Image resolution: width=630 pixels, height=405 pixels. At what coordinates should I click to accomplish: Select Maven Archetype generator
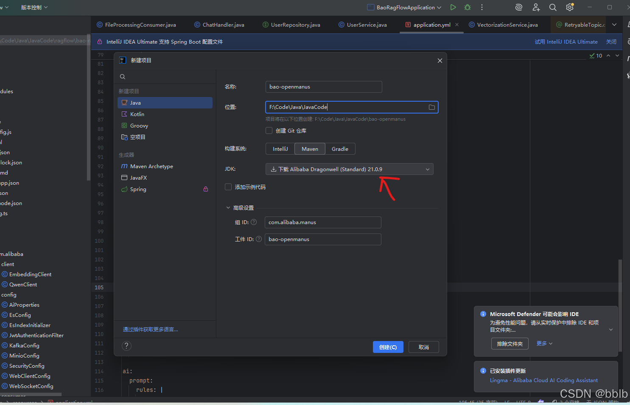point(165,166)
